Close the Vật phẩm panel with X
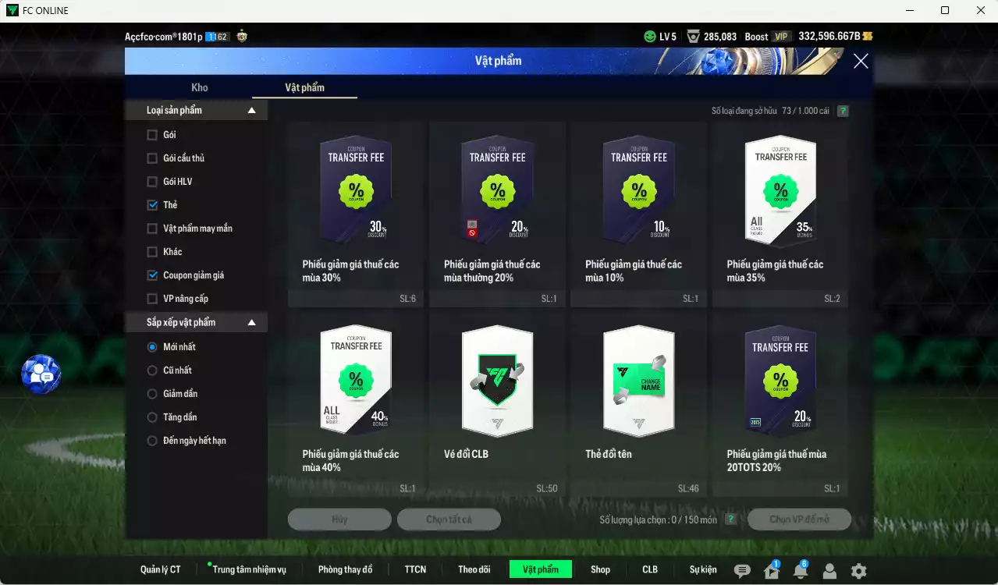 click(860, 61)
